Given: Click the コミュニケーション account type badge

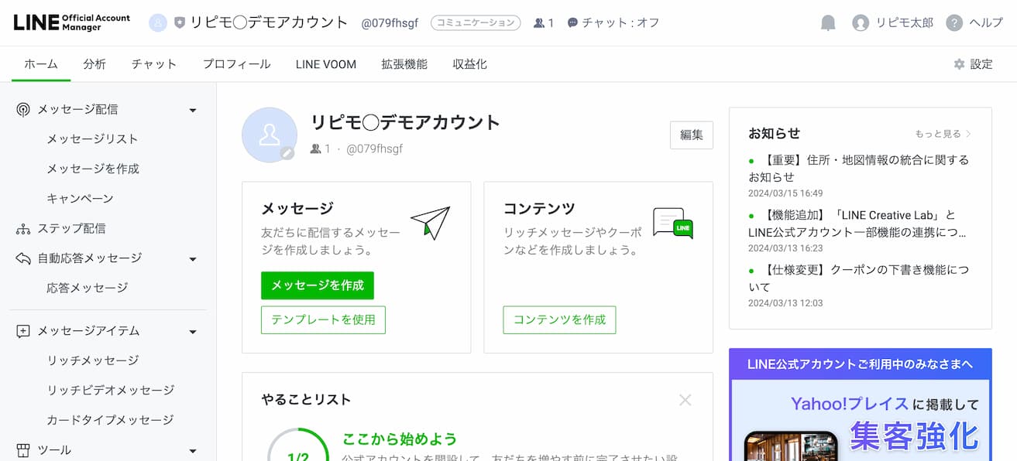Looking at the screenshot, I should pyautogui.click(x=476, y=23).
